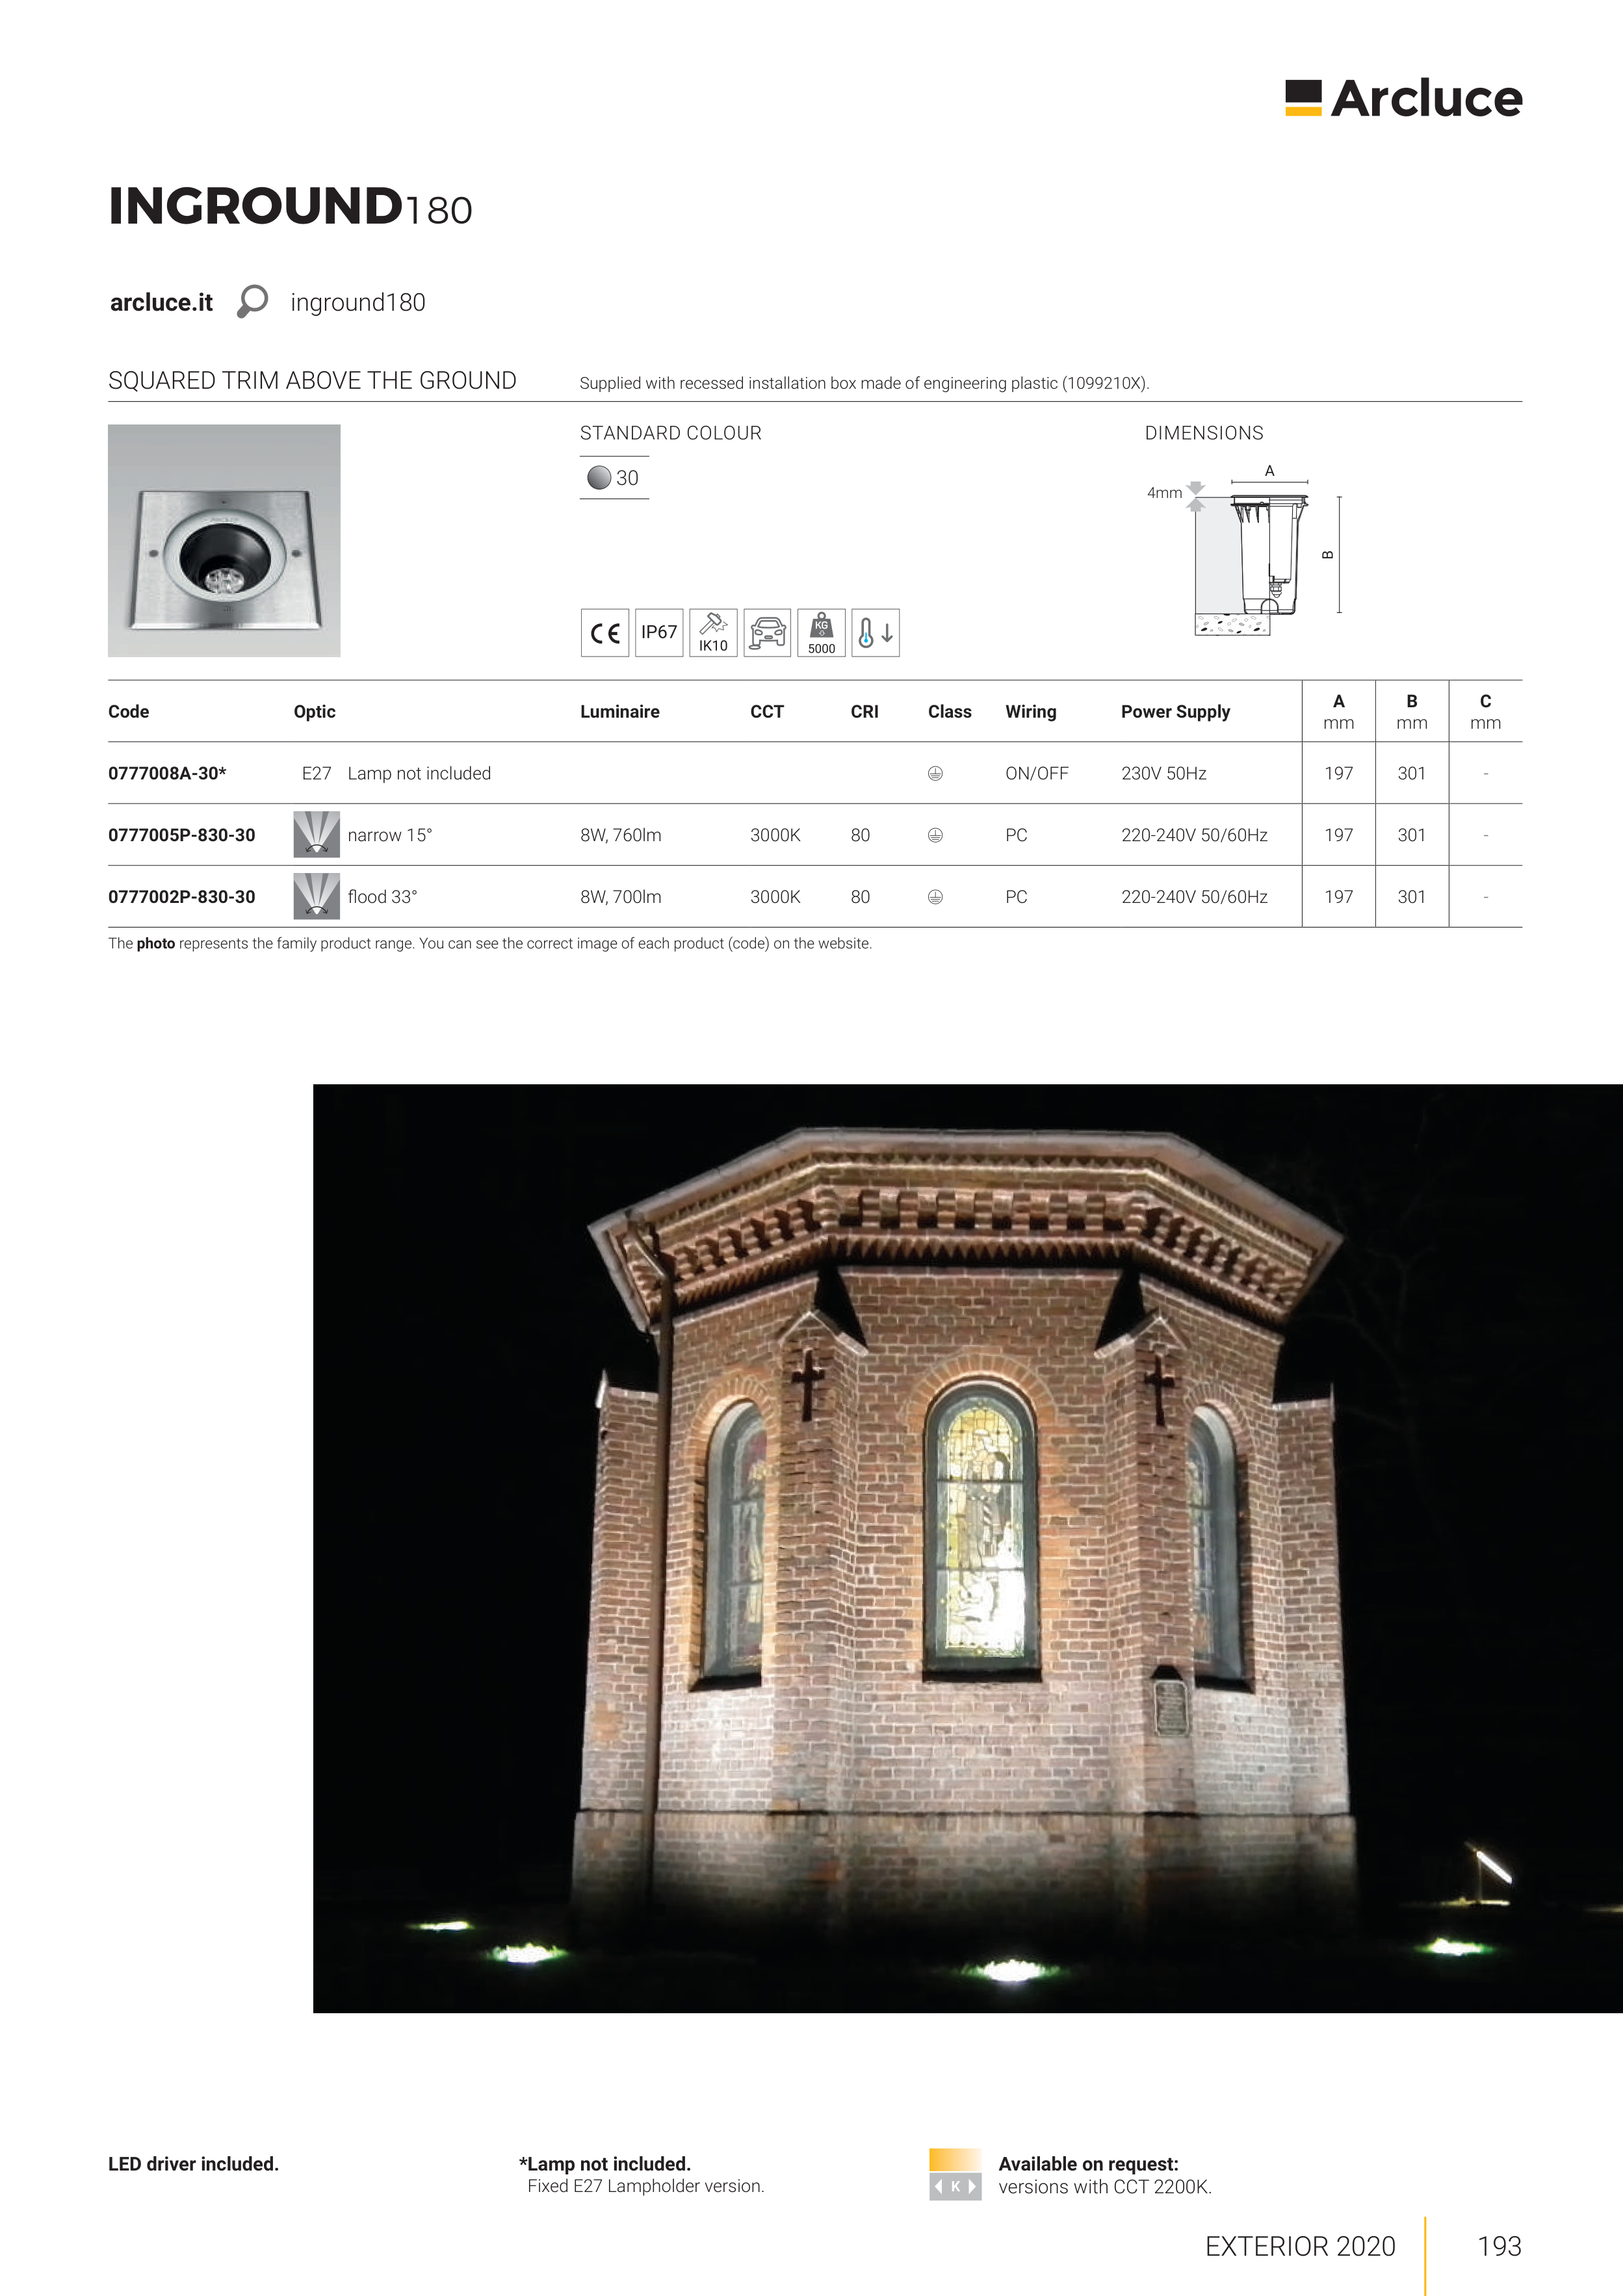The width and height of the screenshot is (1623, 2296).
Task: Click product code 0777008A-30*
Action: click(x=167, y=773)
